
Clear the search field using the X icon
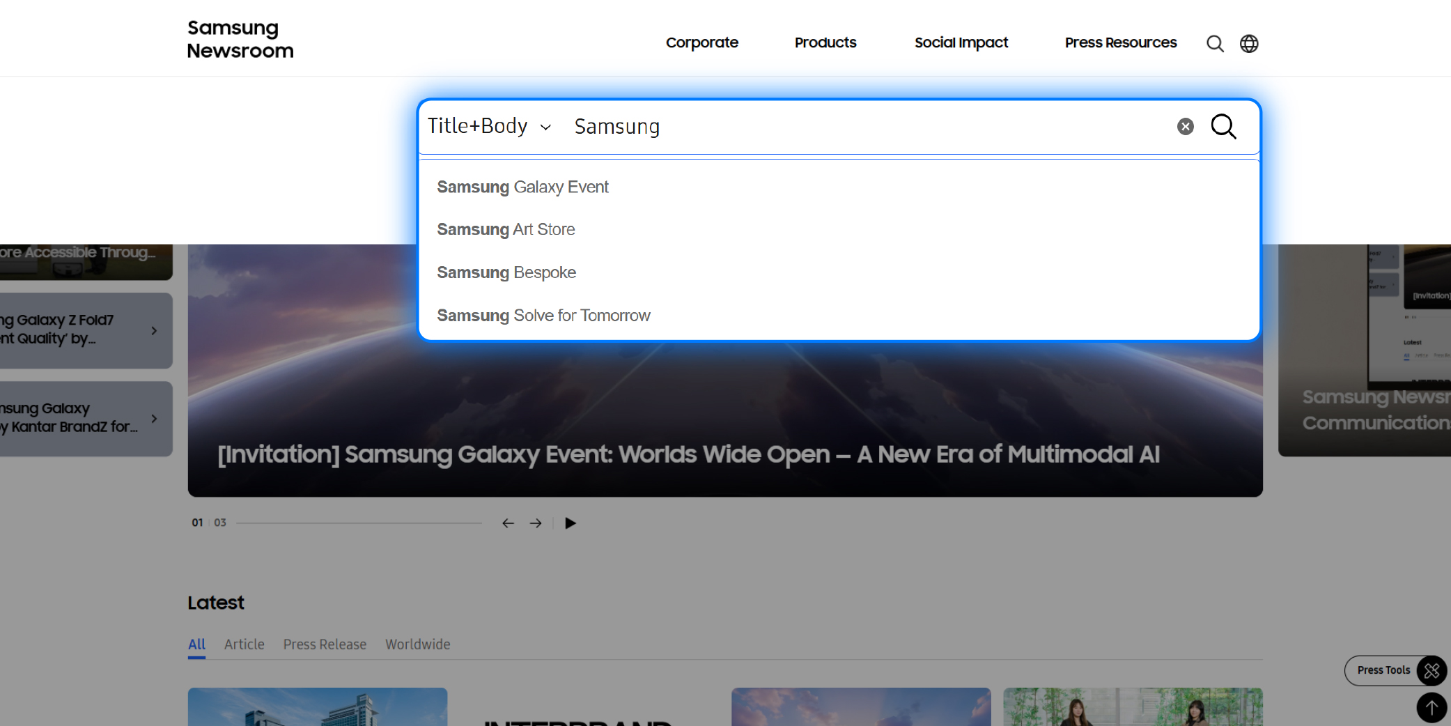pyautogui.click(x=1184, y=126)
